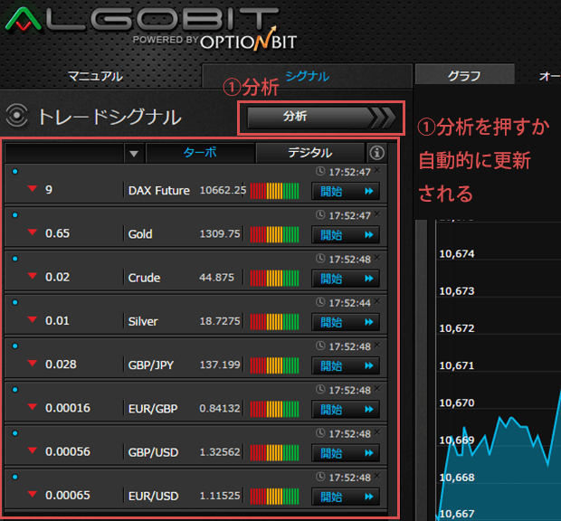Viewport: 561px width, 521px height.
Task: Dismiss the GBP/USD signal row
Action: click(x=377, y=432)
